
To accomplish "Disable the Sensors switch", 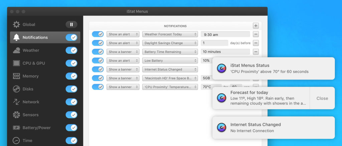I will coord(71,115).
